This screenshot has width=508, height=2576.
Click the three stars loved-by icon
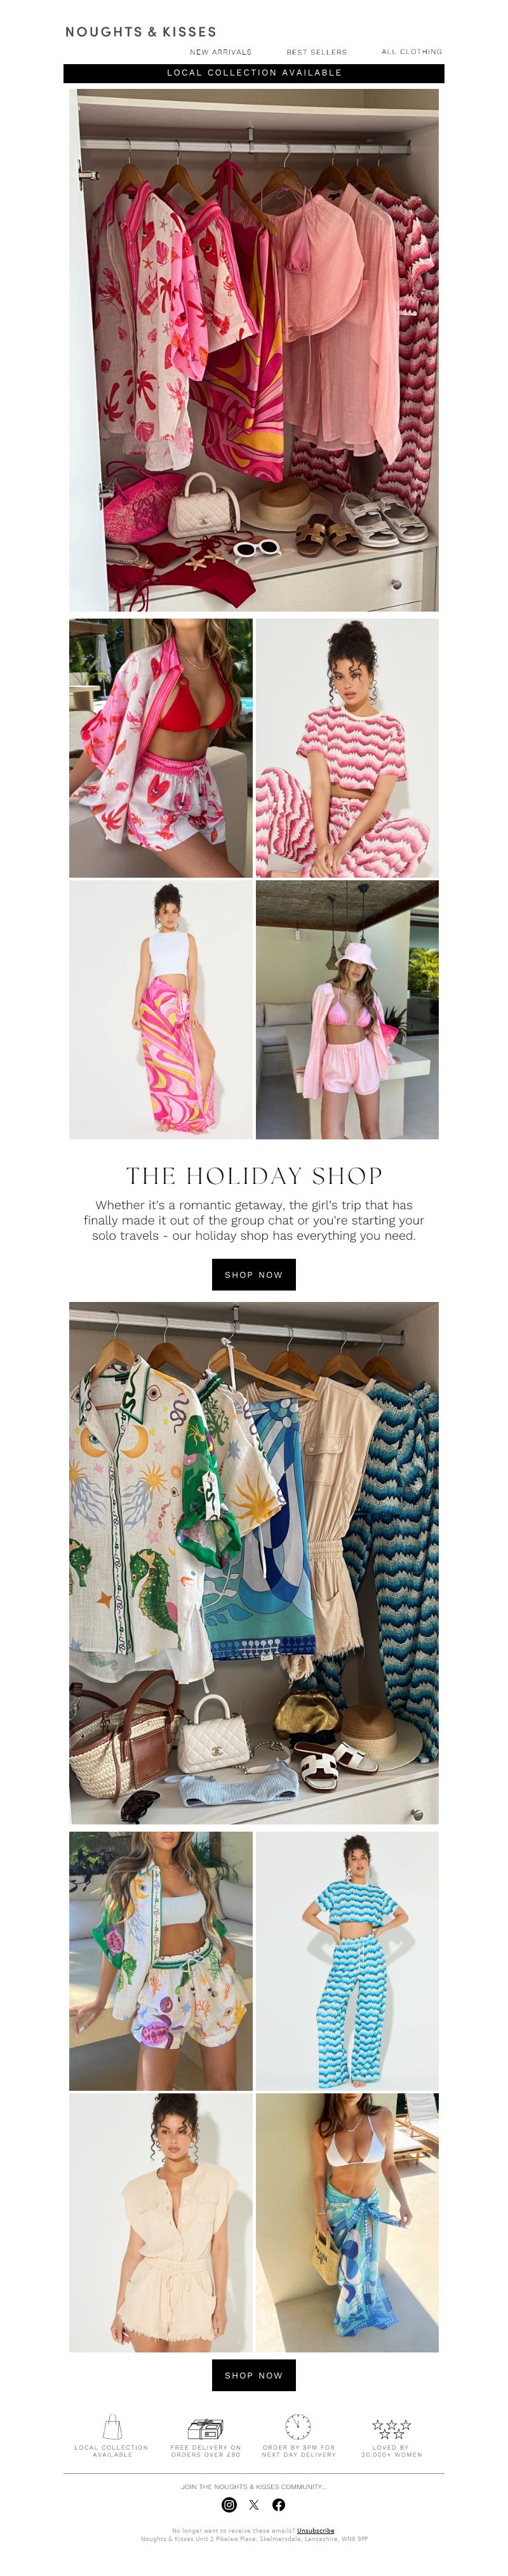(391, 2428)
